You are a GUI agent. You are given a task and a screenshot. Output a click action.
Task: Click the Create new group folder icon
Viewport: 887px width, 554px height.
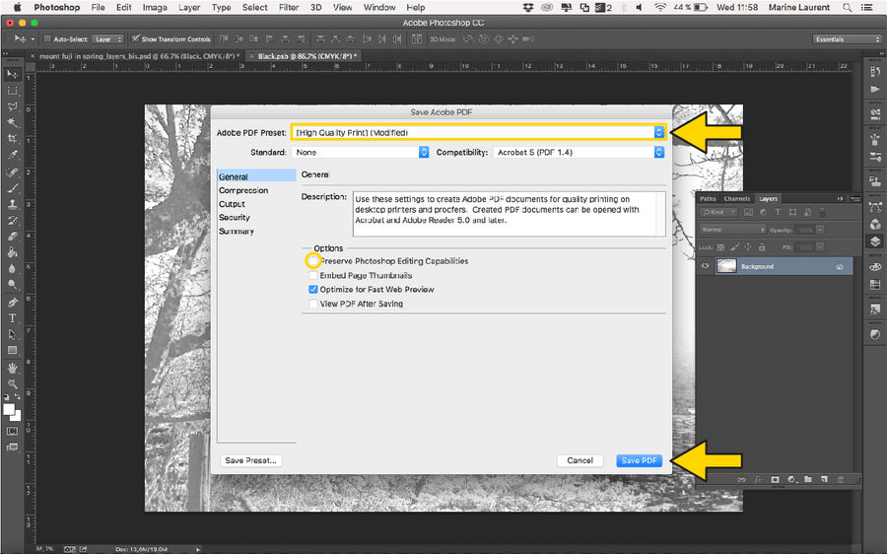point(808,479)
